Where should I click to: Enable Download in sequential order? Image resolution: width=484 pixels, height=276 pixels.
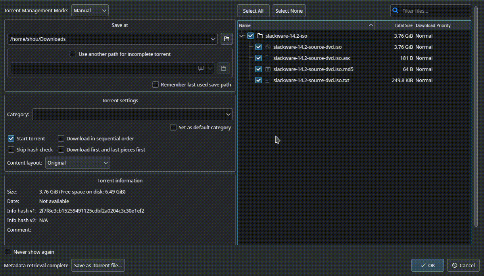click(x=61, y=138)
